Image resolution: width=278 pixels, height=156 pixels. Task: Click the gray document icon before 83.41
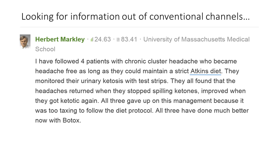point(118,40)
